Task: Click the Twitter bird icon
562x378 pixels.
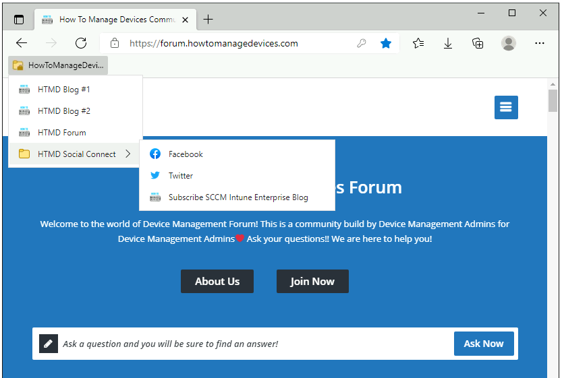Action: (155, 175)
